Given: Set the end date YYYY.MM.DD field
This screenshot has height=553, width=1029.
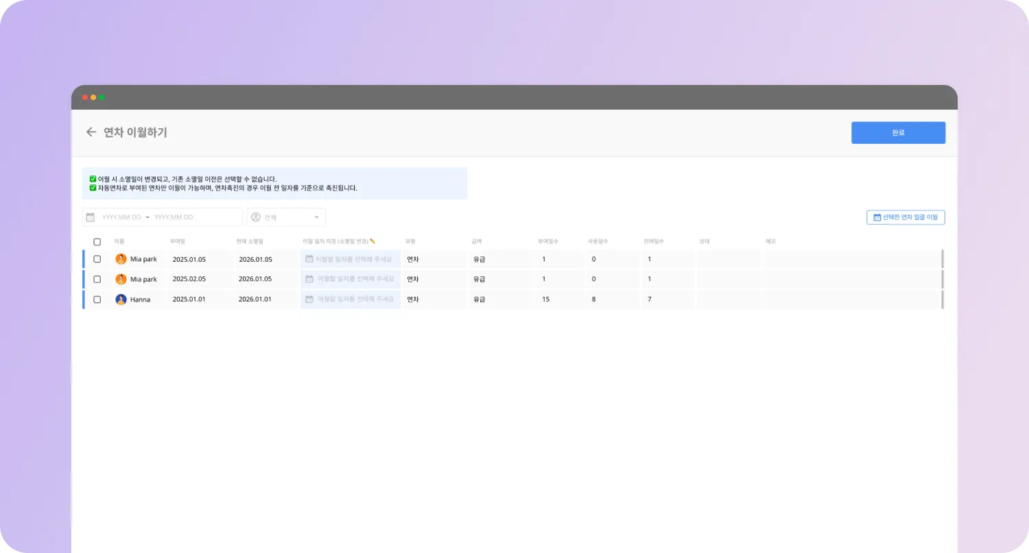Looking at the screenshot, I should coord(174,217).
